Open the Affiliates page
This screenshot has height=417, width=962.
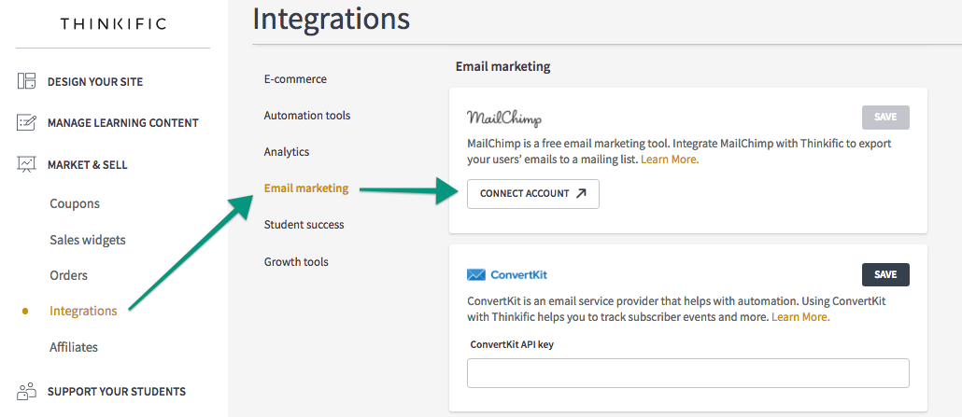point(74,347)
